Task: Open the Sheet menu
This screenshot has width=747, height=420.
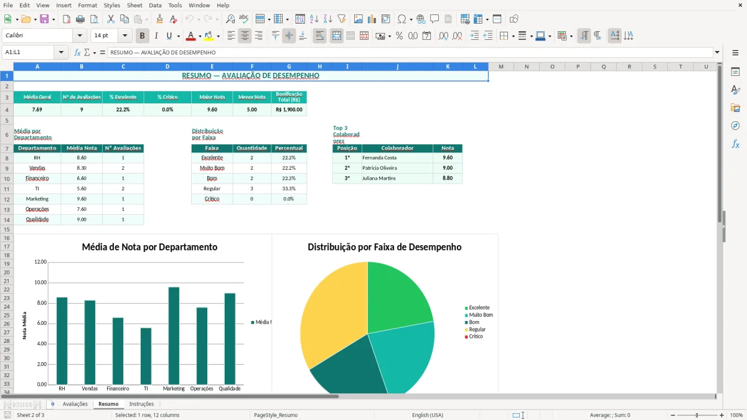Action: pyautogui.click(x=134, y=5)
